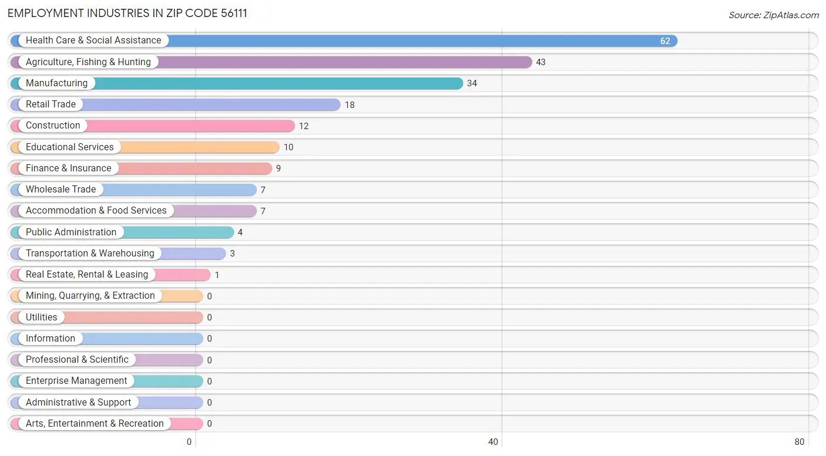
Task: Click the Mining, Quarrying, & Extraction label
Action: tap(90, 296)
